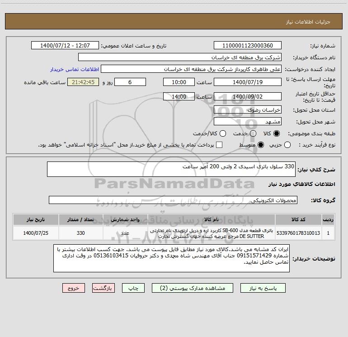Click the need date cell 1400/07/25

coord(36,233)
